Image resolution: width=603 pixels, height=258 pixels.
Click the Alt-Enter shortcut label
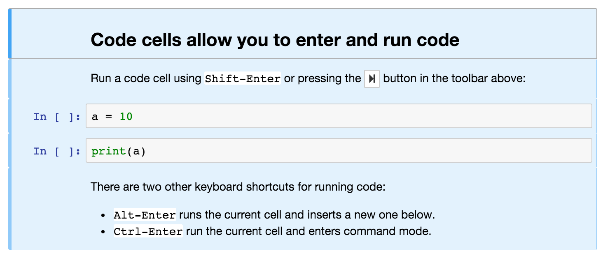(x=145, y=215)
